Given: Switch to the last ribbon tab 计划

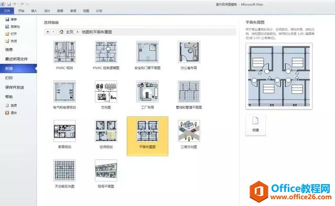Looking at the screenshot, I should click(99, 10).
